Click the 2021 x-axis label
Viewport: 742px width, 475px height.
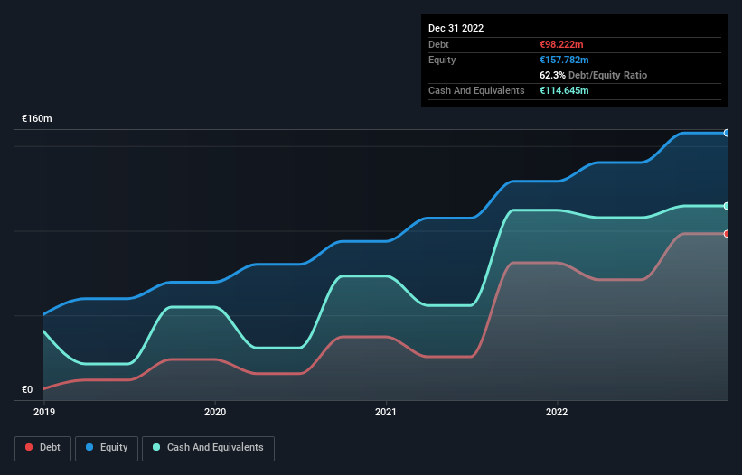[x=386, y=412]
